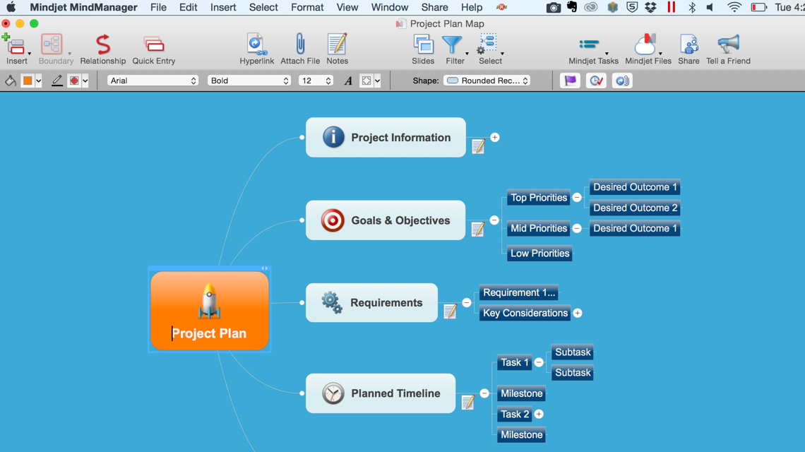Select the Desired Outcome 2 subtopic

coord(635,208)
